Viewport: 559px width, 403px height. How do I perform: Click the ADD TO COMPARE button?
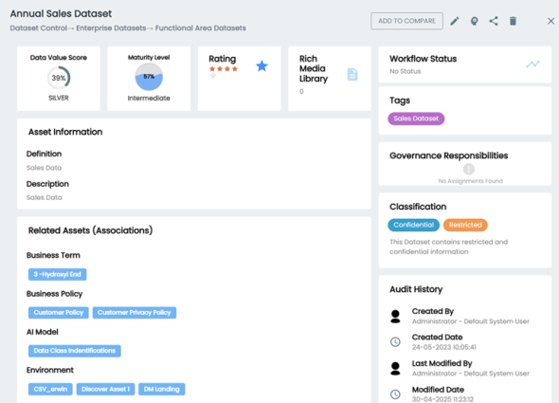(x=406, y=21)
